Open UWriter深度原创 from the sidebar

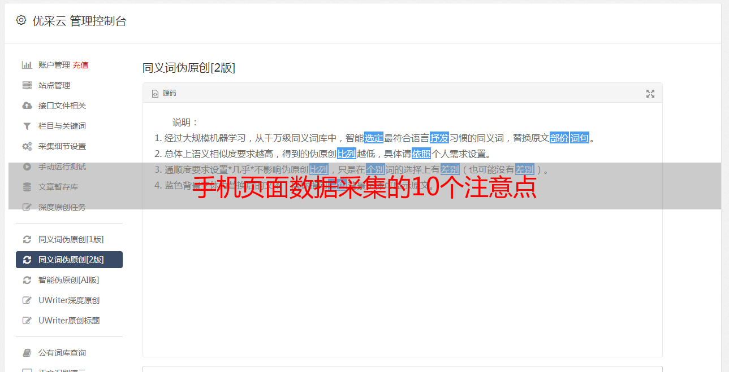pos(69,300)
